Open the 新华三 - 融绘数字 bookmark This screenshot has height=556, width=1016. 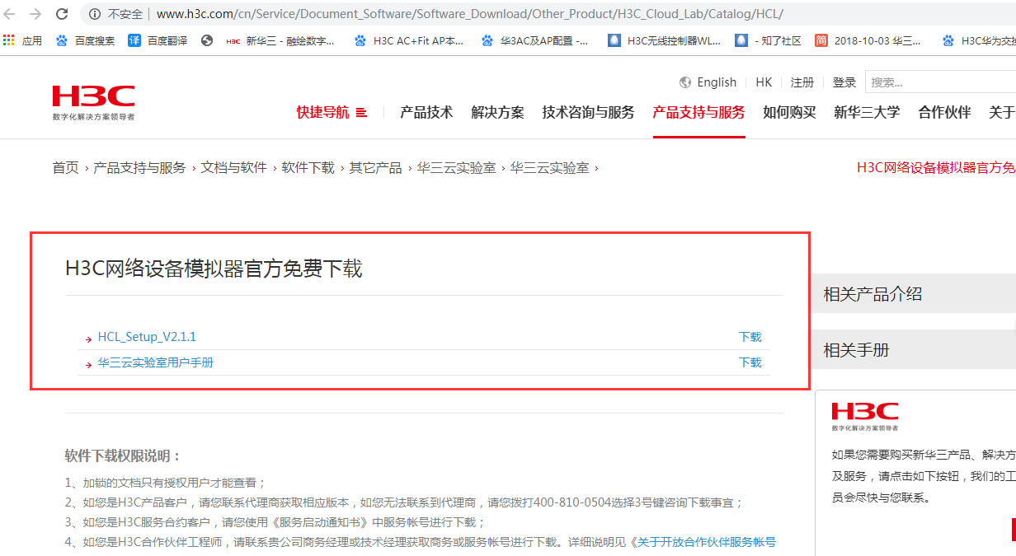[x=280, y=40]
